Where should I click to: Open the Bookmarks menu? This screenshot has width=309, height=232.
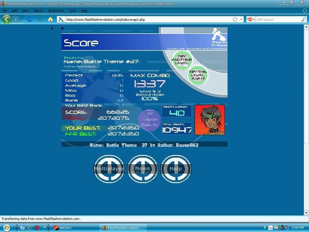point(56,11)
